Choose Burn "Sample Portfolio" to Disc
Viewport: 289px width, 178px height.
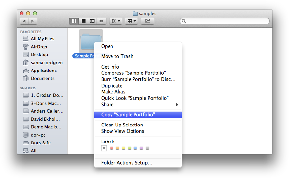point(138,79)
